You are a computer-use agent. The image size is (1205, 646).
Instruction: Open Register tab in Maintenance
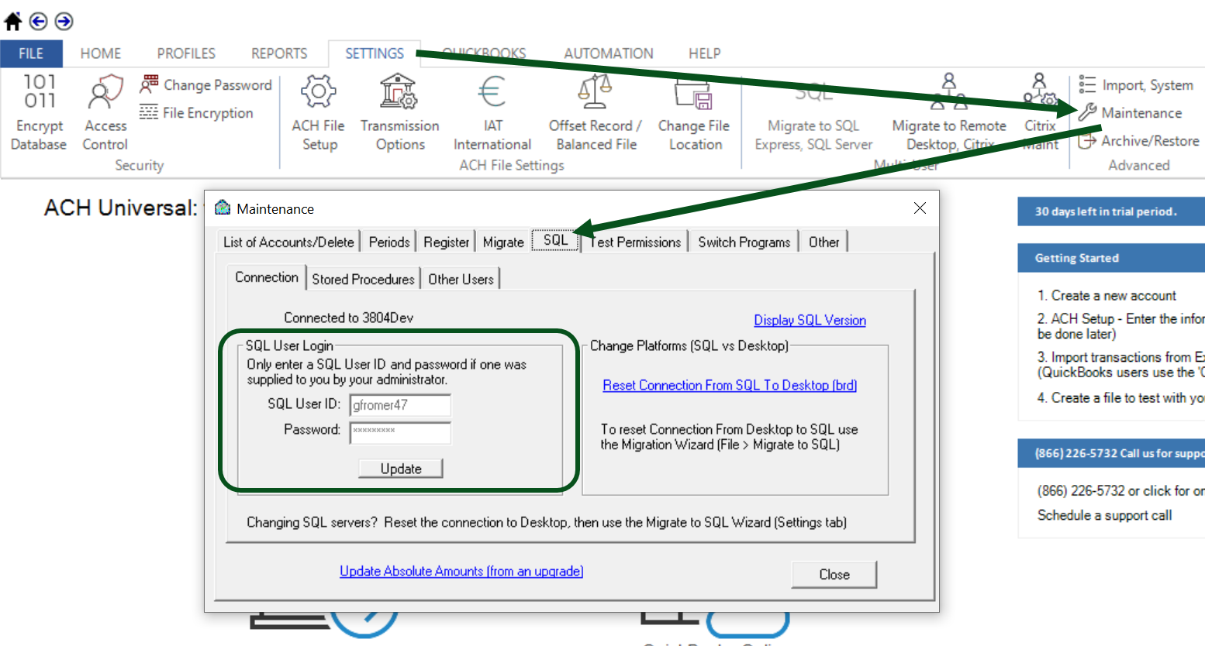point(447,242)
